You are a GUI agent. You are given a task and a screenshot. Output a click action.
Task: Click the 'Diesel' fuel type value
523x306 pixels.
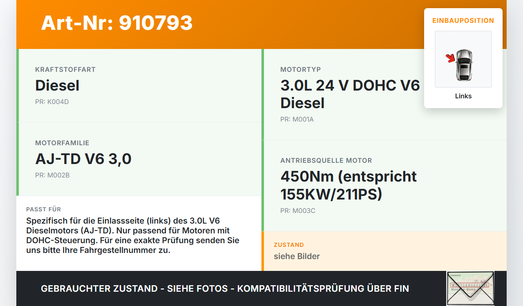57,85
